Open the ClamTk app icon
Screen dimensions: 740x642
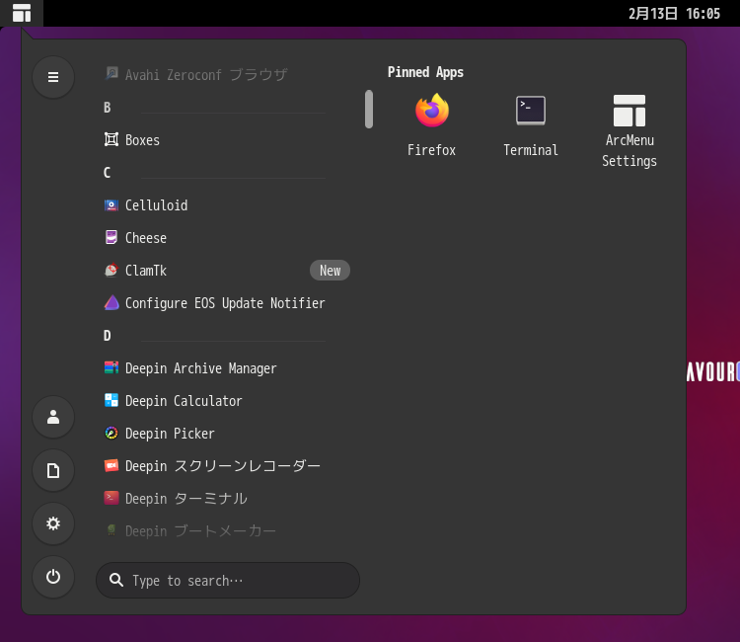click(x=111, y=271)
